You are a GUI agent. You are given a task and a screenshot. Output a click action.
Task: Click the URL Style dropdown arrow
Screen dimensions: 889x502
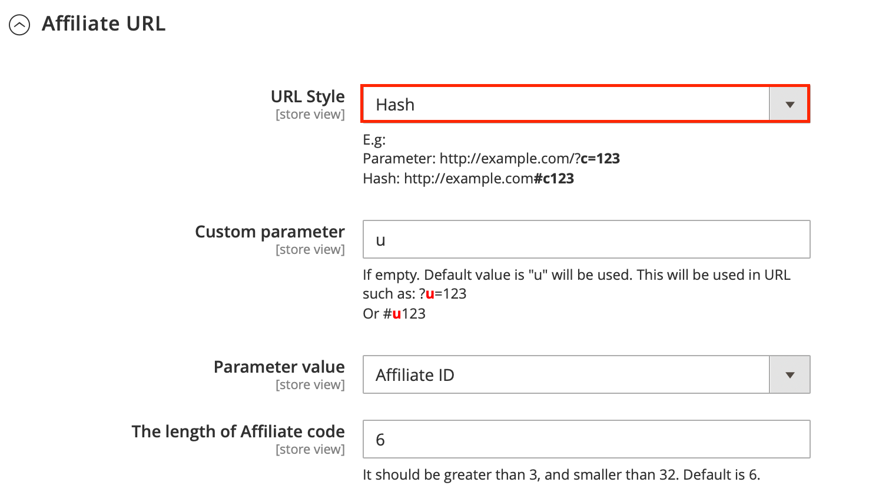(789, 103)
